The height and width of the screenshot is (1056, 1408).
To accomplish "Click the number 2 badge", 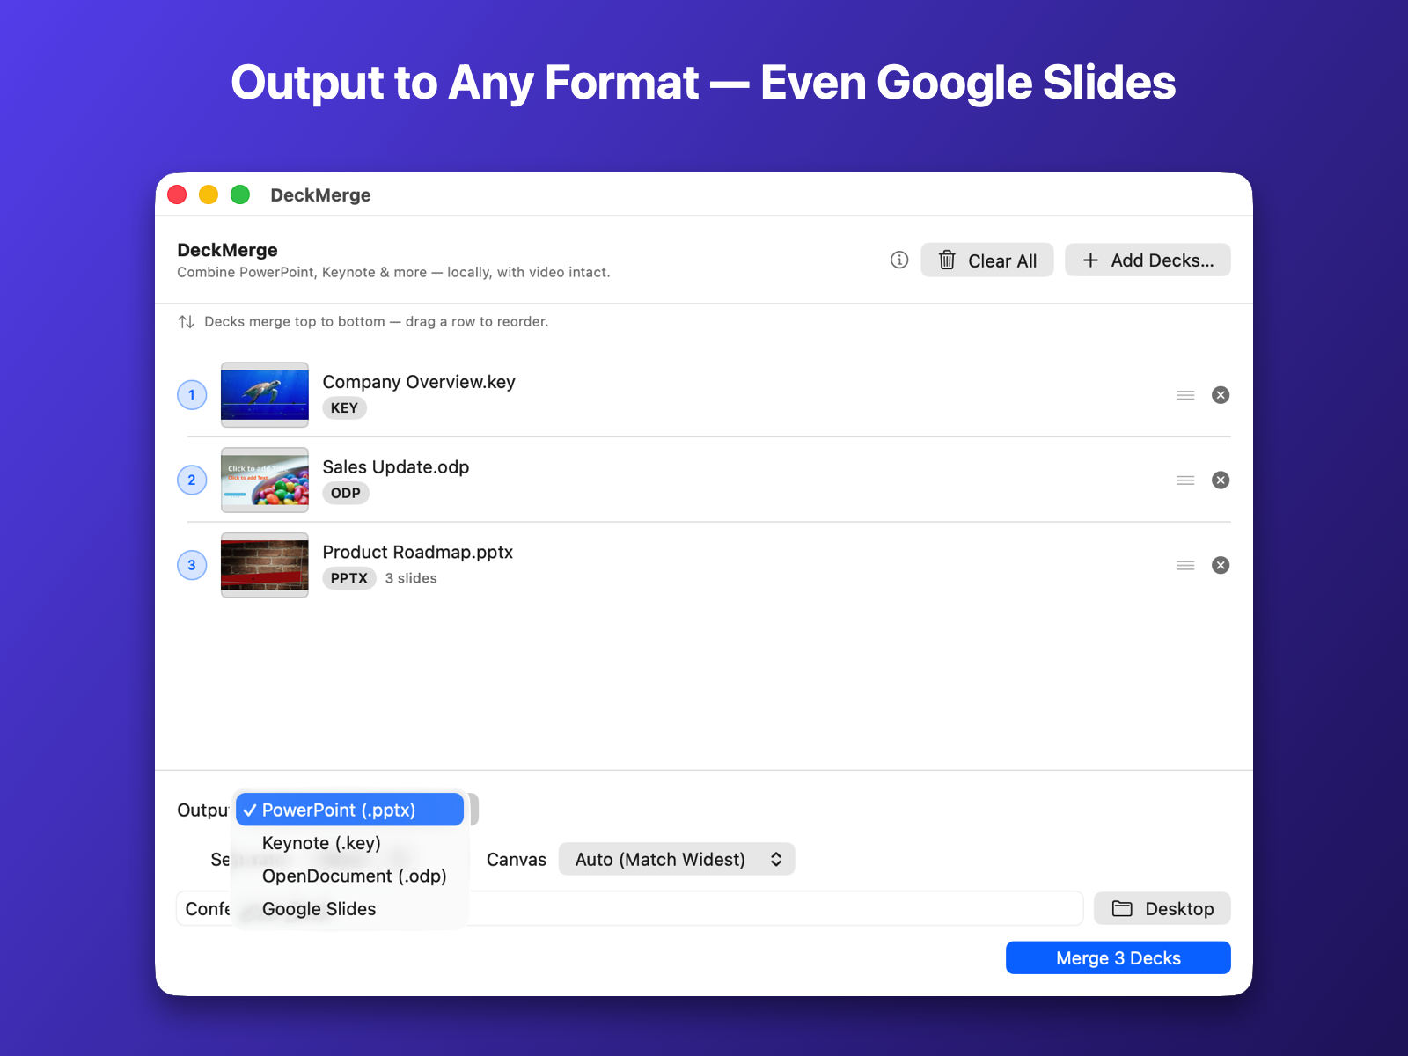I will click(192, 480).
